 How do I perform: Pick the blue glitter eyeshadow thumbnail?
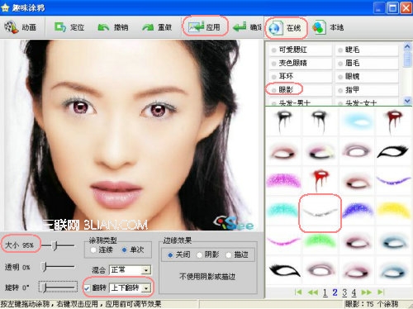pos(357,211)
